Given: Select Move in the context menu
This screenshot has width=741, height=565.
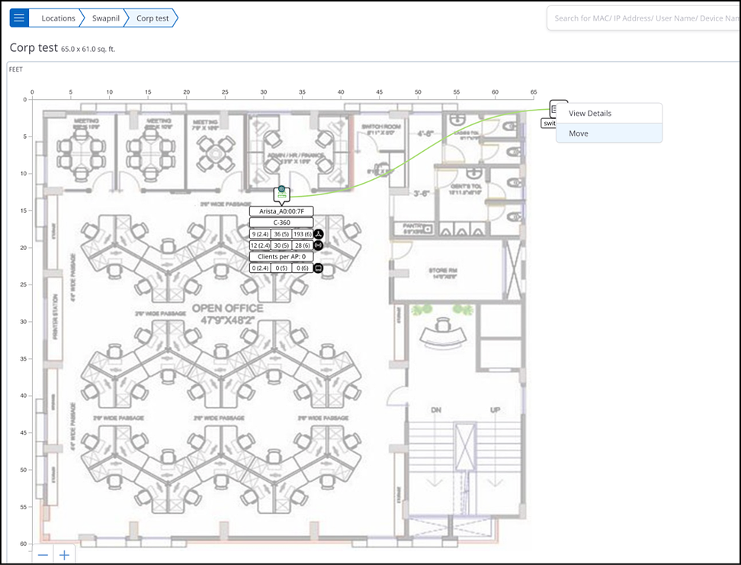Looking at the screenshot, I should click(579, 133).
